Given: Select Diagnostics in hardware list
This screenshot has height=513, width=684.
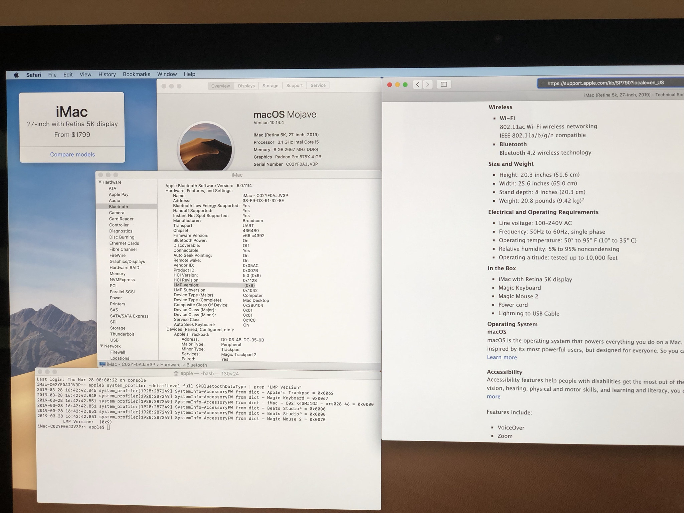Looking at the screenshot, I should click(x=121, y=231).
